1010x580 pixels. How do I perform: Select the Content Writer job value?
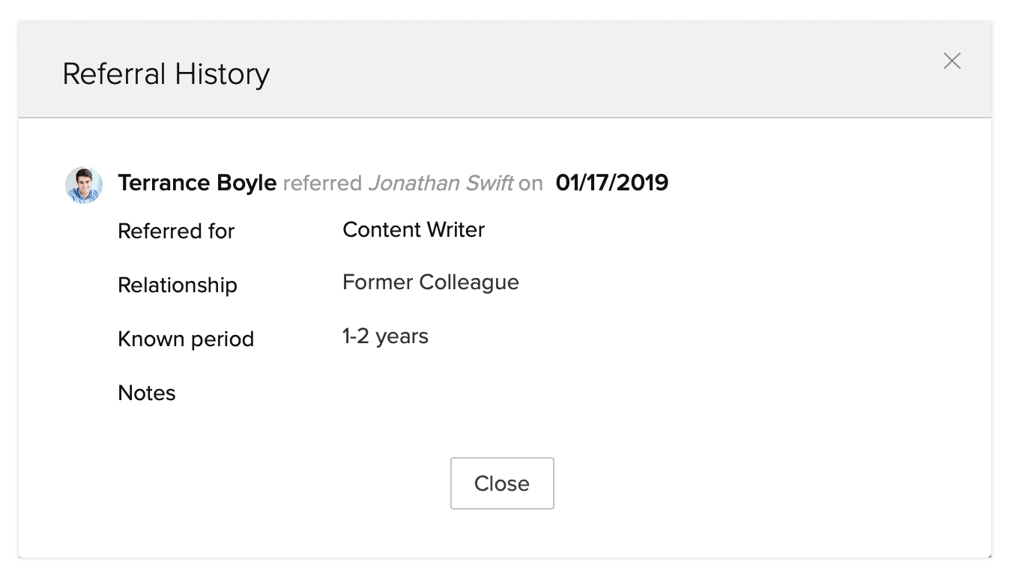pyautogui.click(x=414, y=229)
